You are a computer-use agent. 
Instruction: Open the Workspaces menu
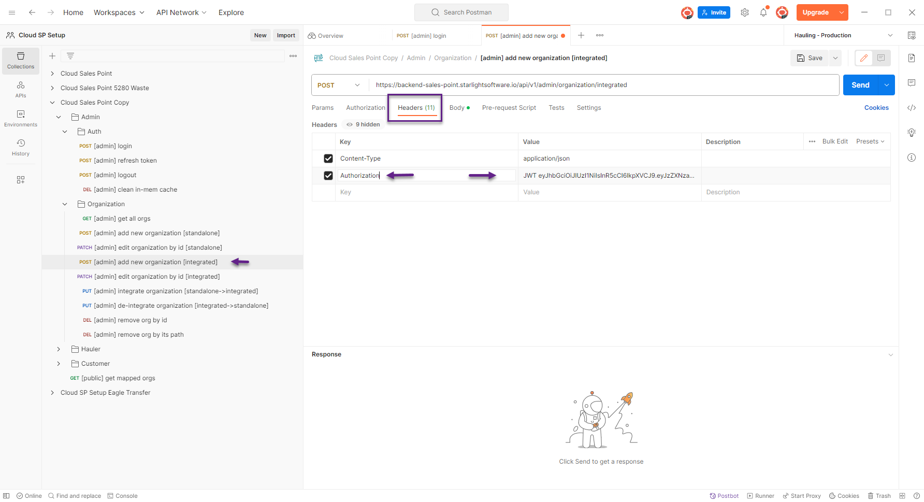point(119,12)
